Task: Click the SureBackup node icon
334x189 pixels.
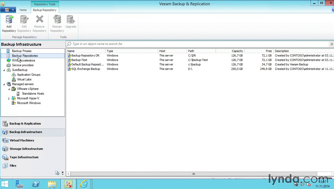Action: click(x=9, y=70)
